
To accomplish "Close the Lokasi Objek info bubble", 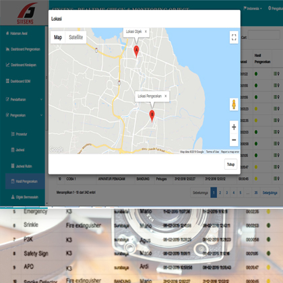I will click(x=146, y=32).
